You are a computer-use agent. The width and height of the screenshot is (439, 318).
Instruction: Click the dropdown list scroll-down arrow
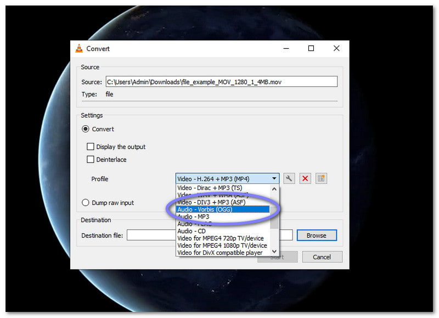pos(274,251)
